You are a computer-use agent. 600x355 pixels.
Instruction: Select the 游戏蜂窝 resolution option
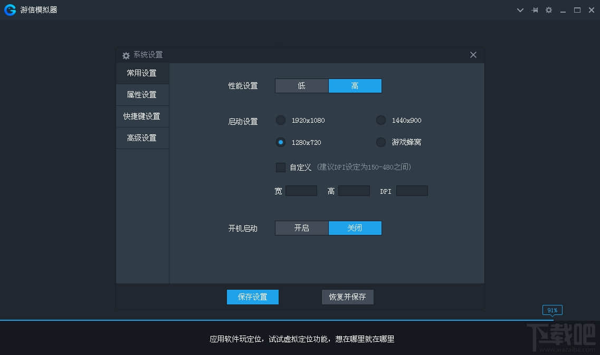(380, 142)
